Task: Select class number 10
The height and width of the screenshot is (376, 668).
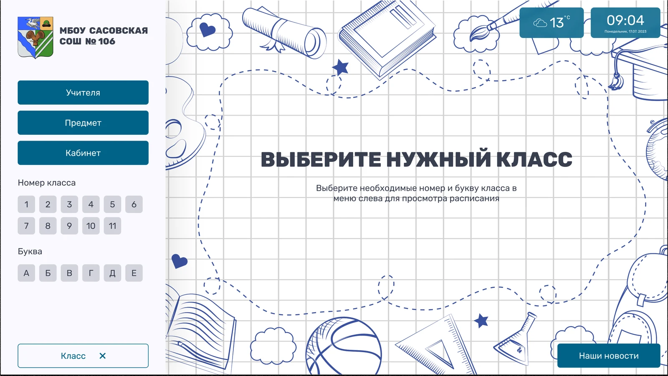Action: 91,226
